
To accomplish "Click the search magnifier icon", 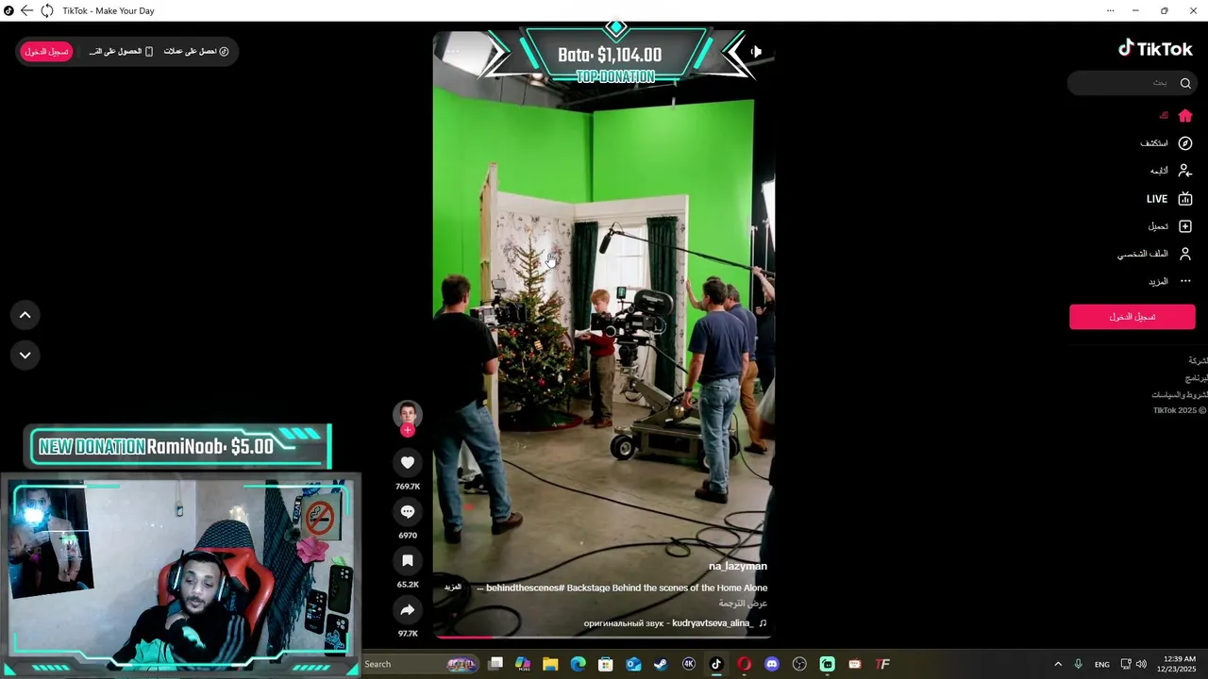I will pyautogui.click(x=1185, y=83).
